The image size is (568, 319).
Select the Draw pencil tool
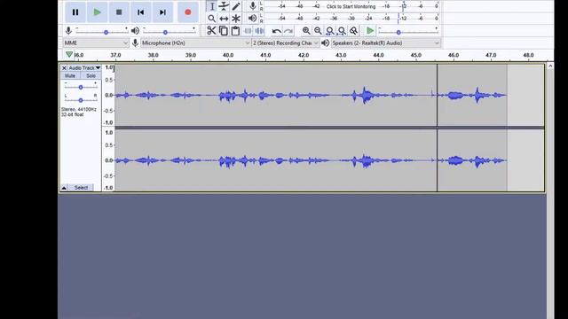[x=236, y=6]
